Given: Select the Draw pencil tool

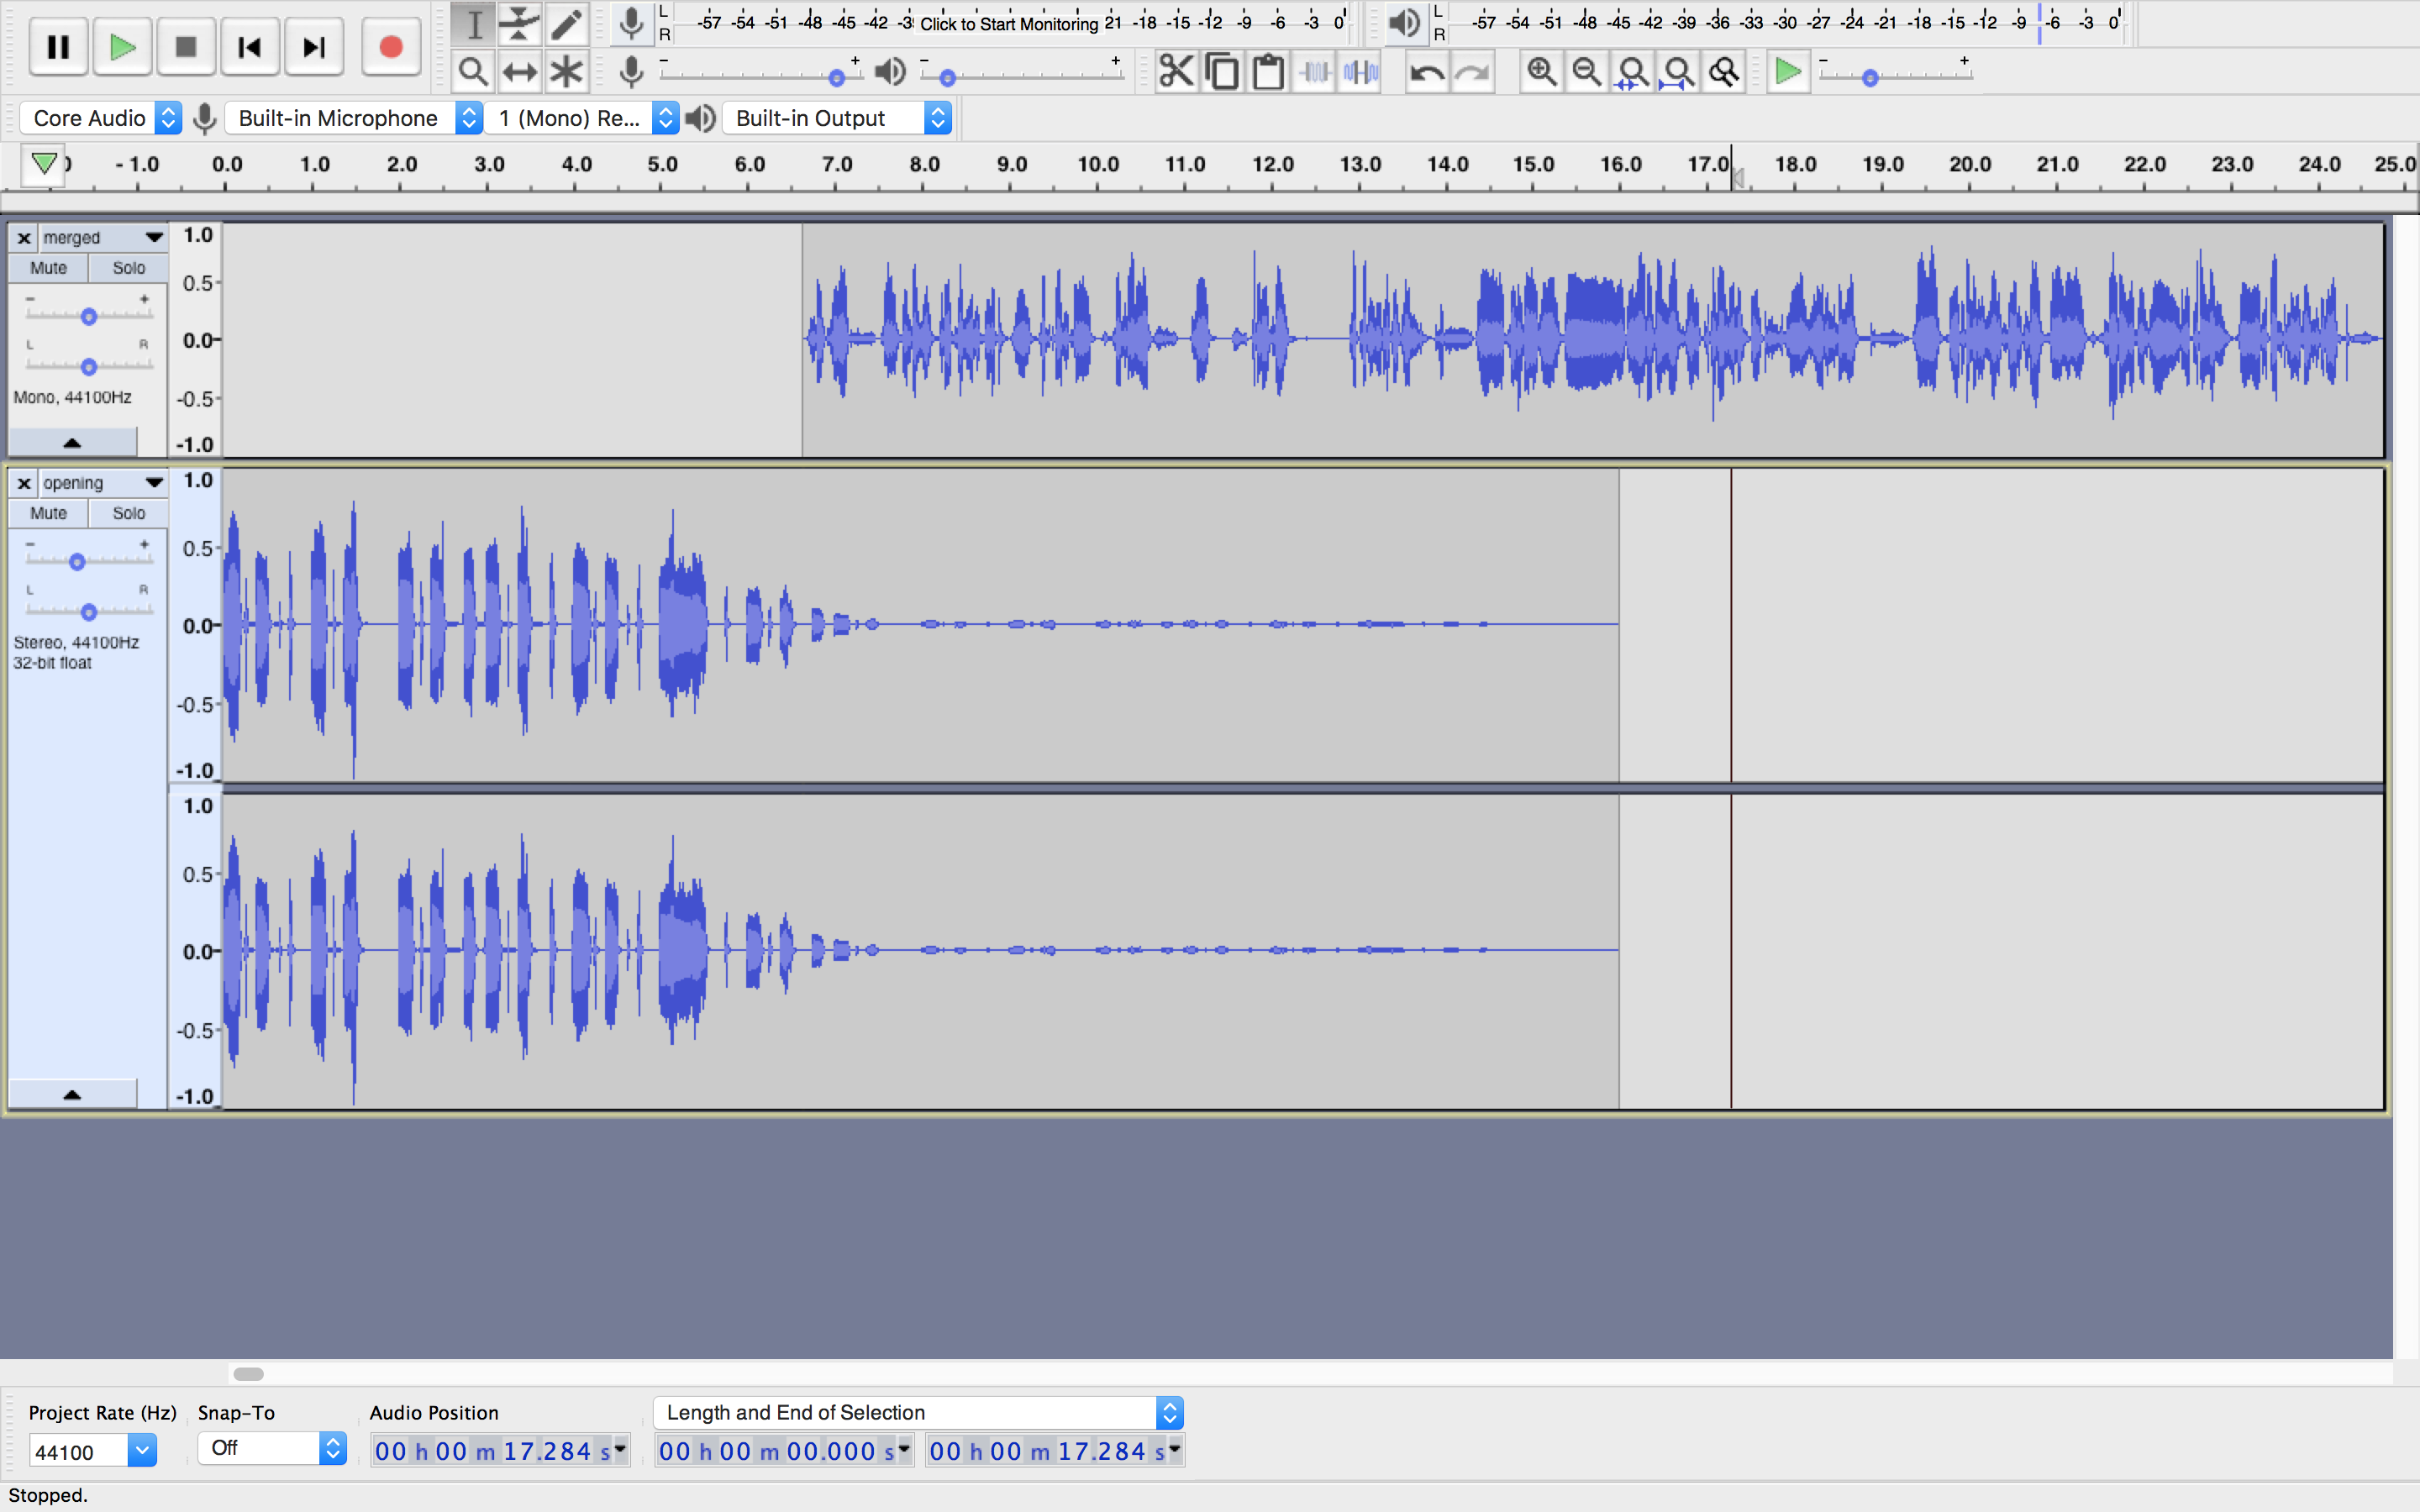Looking at the screenshot, I should [566, 24].
